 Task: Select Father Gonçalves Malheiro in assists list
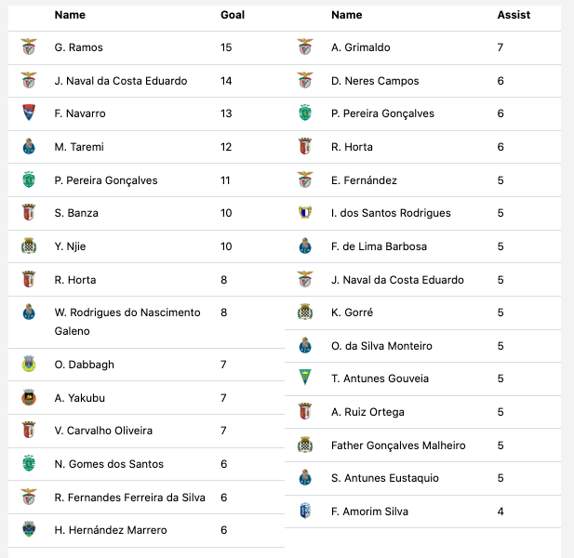coord(398,445)
